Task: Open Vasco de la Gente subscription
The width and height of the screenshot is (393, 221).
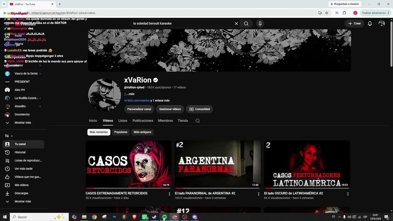Action: point(23,74)
